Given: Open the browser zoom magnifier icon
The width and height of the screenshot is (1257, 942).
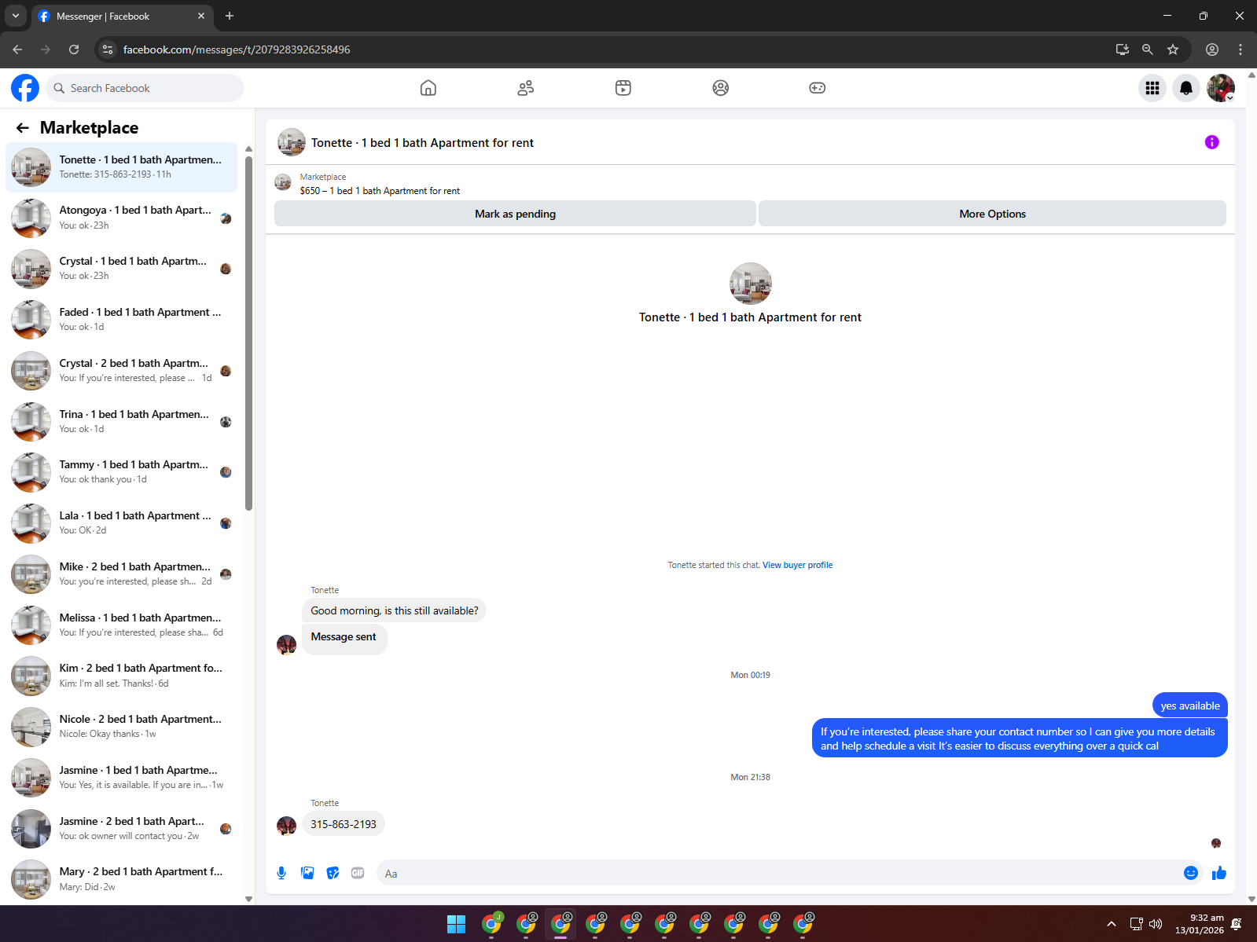Looking at the screenshot, I should click(1148, 49).
